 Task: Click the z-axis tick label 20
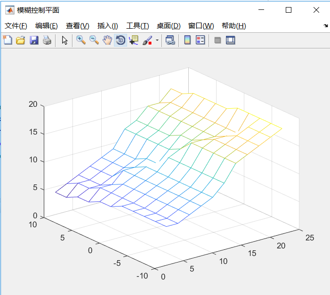point(33,104)
